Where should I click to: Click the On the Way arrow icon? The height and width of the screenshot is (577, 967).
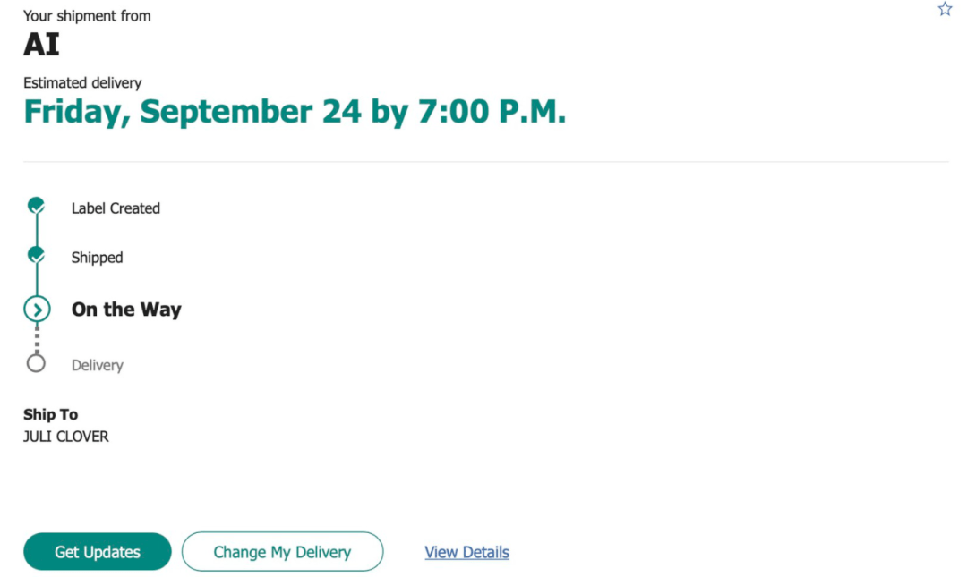(x=37, y=310)
